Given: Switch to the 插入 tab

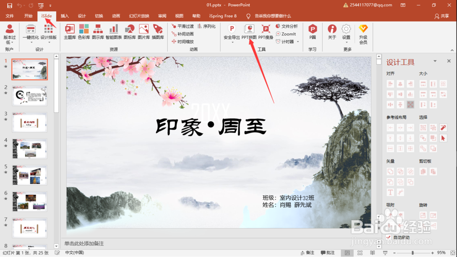Looking at the screenshot, I should (65, 16).
